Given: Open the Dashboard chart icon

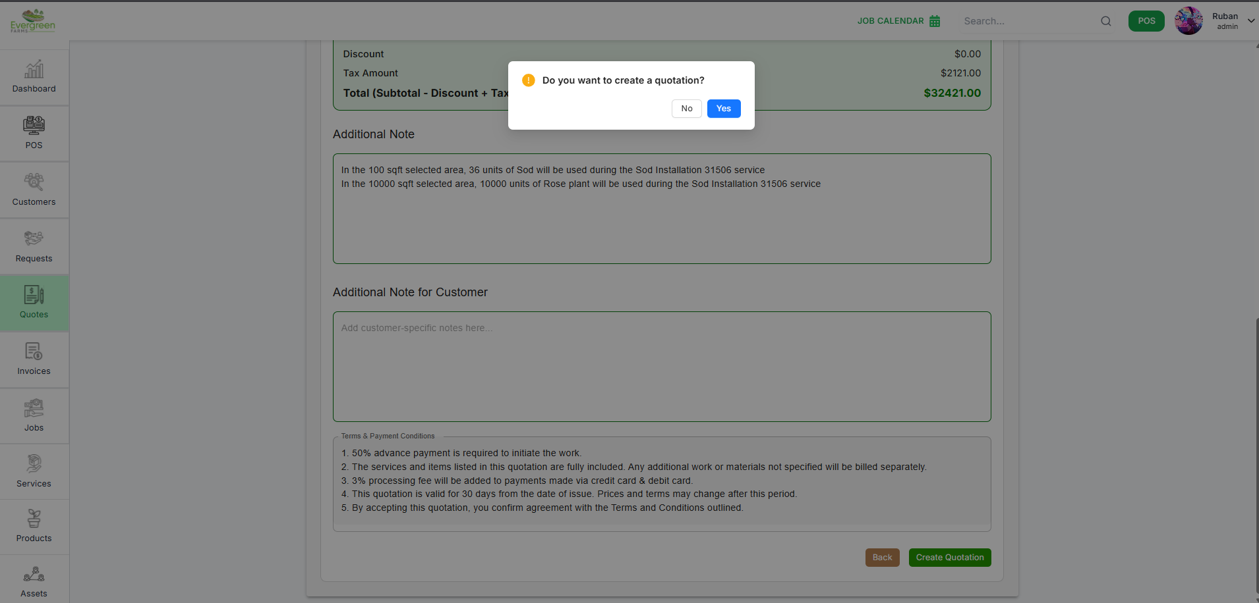Looking at the screenshot, I should tap(34, 69).
